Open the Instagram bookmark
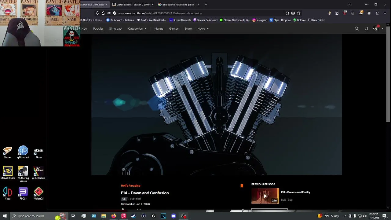This screenshot has width=391, height=220. click(260, 20)
